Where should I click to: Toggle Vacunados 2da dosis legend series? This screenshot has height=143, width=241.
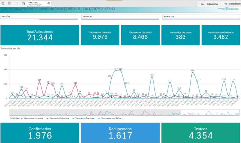(x=58, y=118)
